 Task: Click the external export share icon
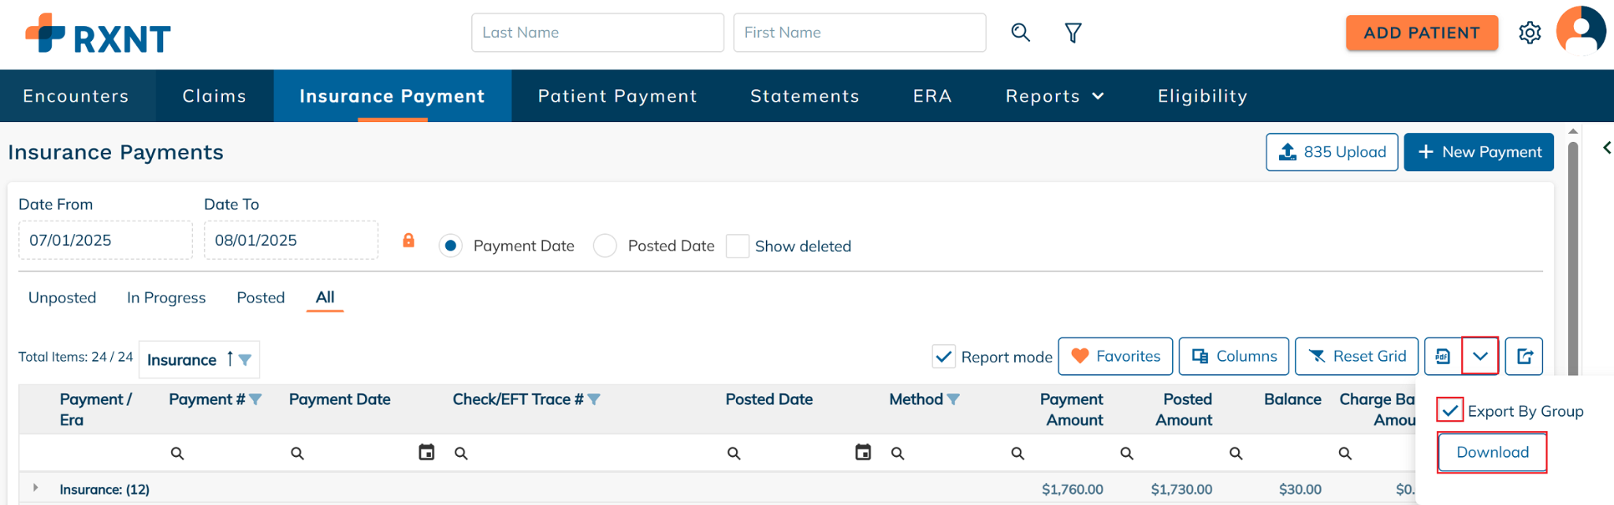click(1524, 356)
